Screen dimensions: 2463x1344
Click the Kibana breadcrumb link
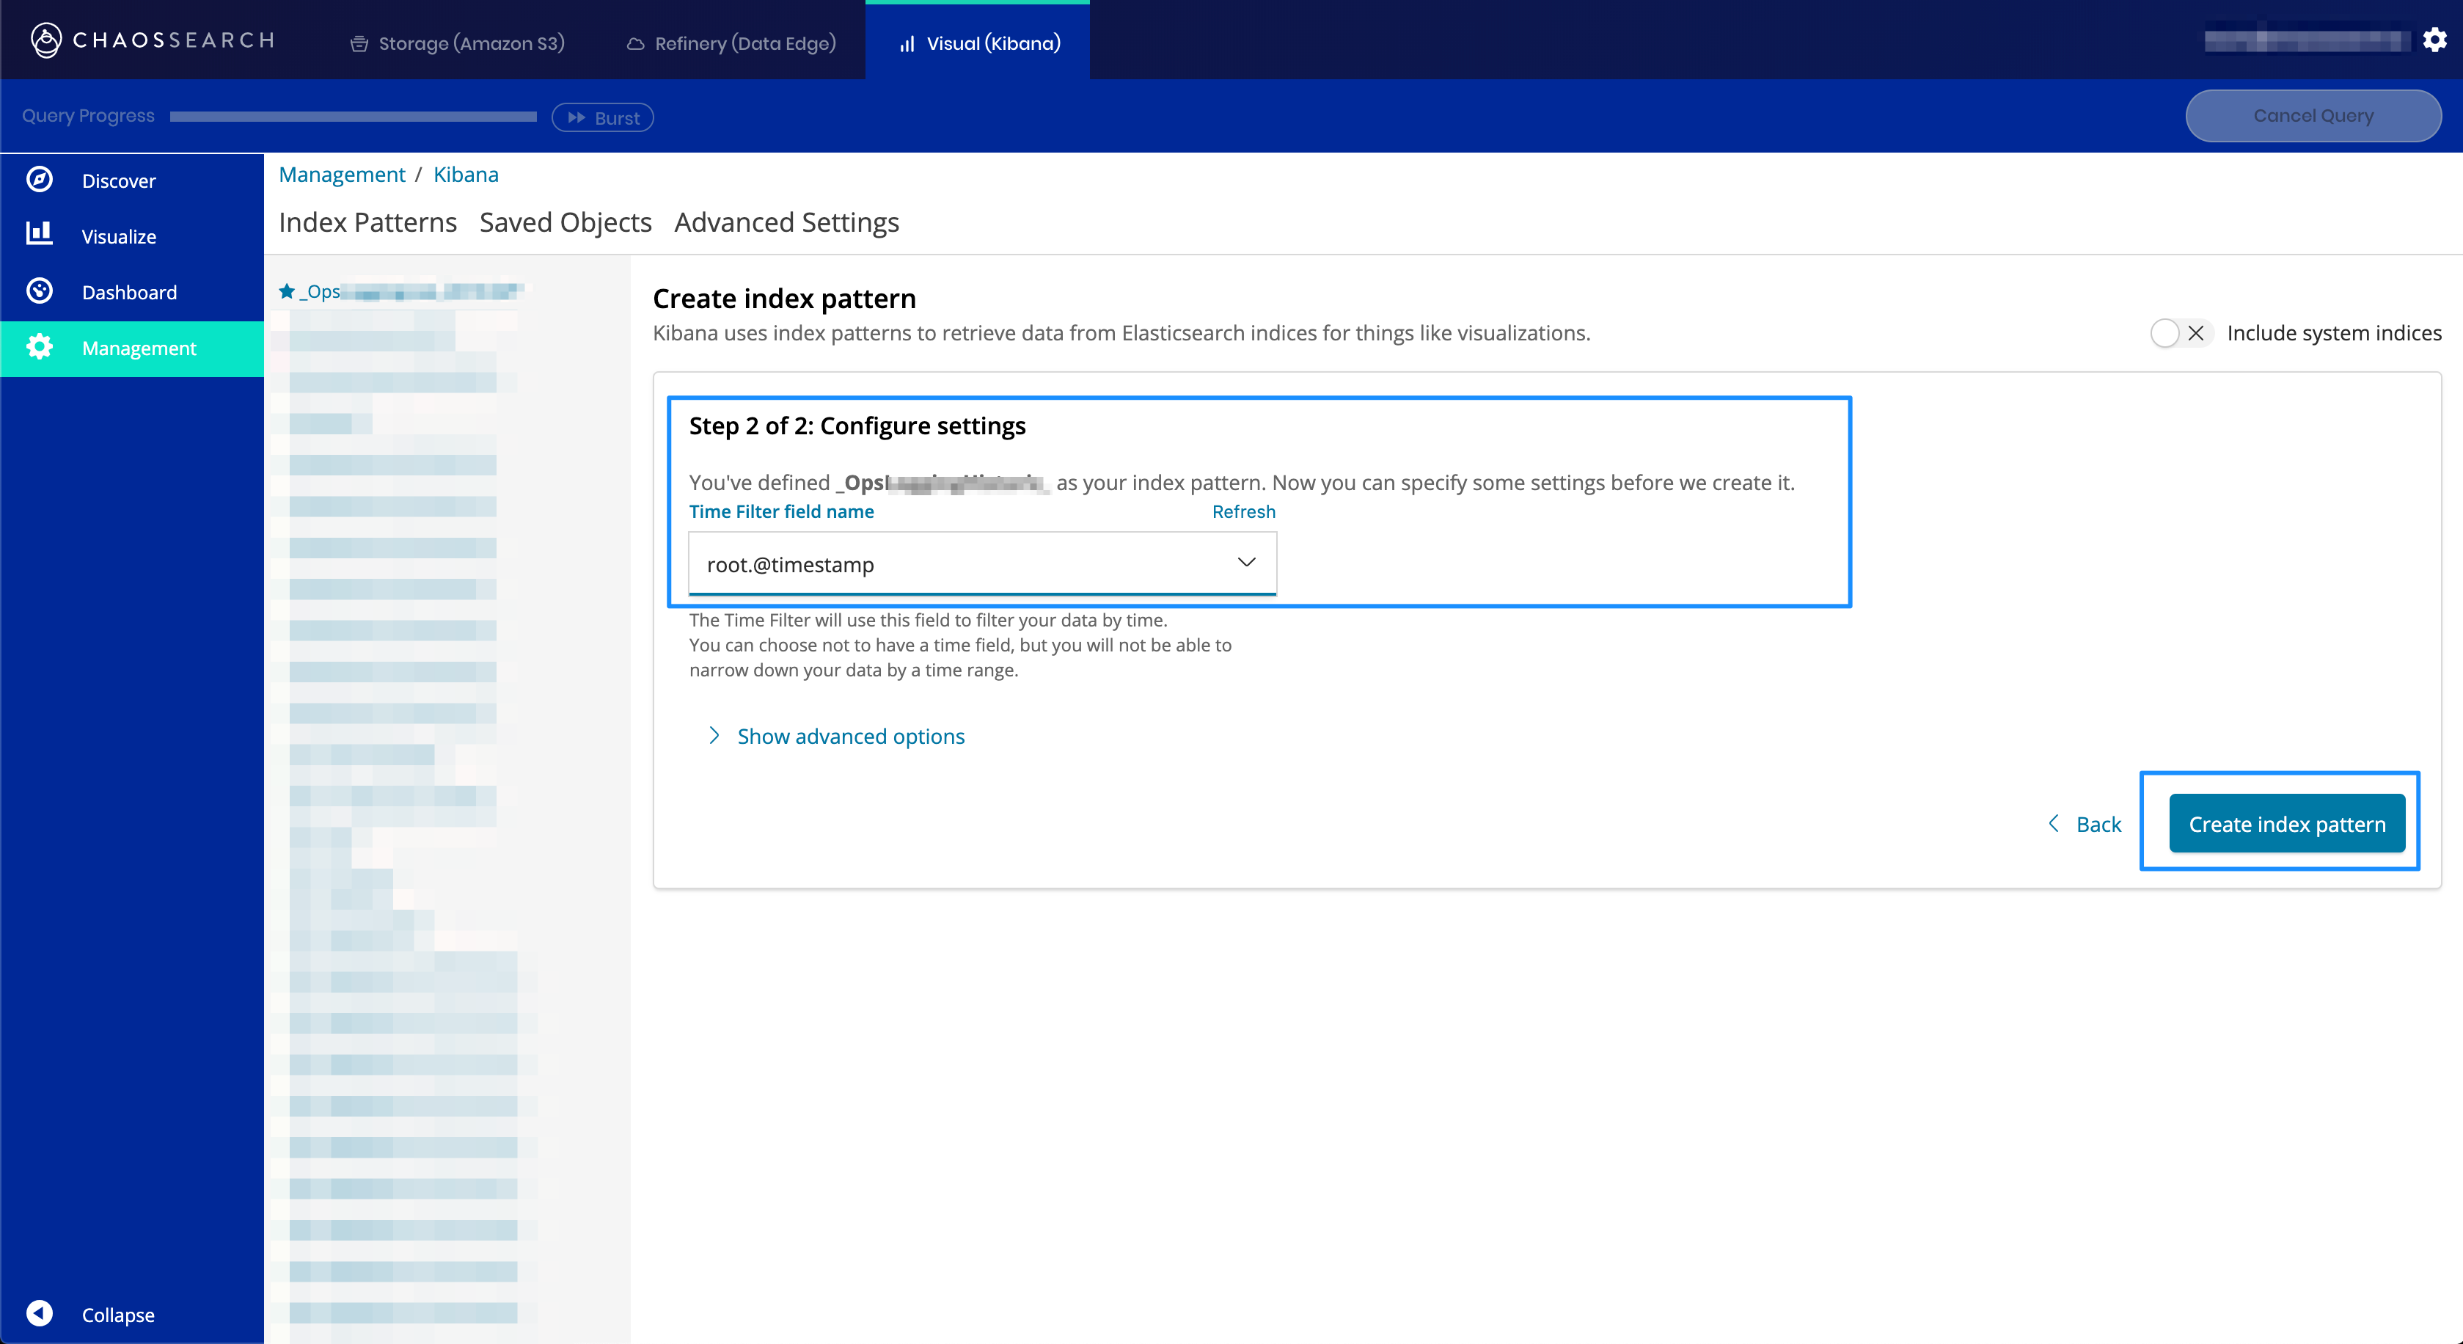point(466,174)
